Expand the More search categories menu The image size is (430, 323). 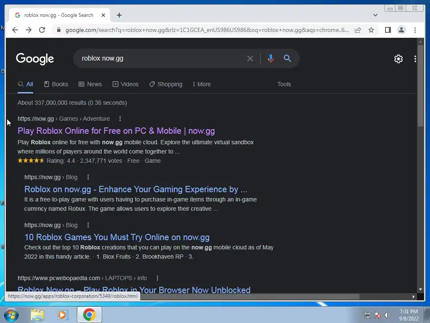coord(202,84)
